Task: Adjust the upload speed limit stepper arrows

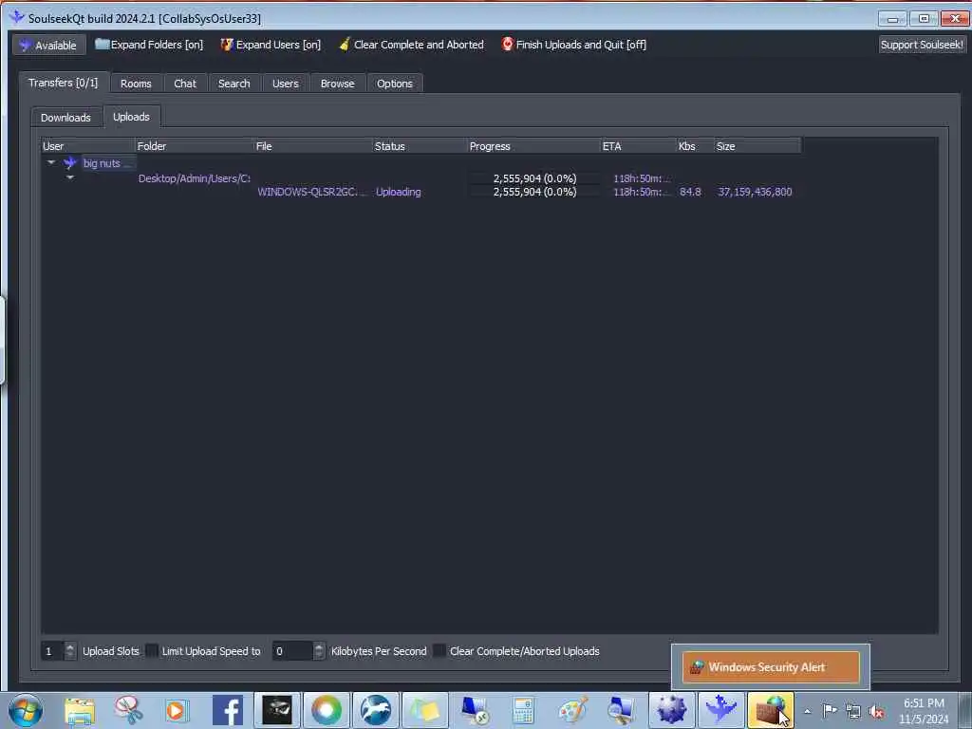Action: 319,651
